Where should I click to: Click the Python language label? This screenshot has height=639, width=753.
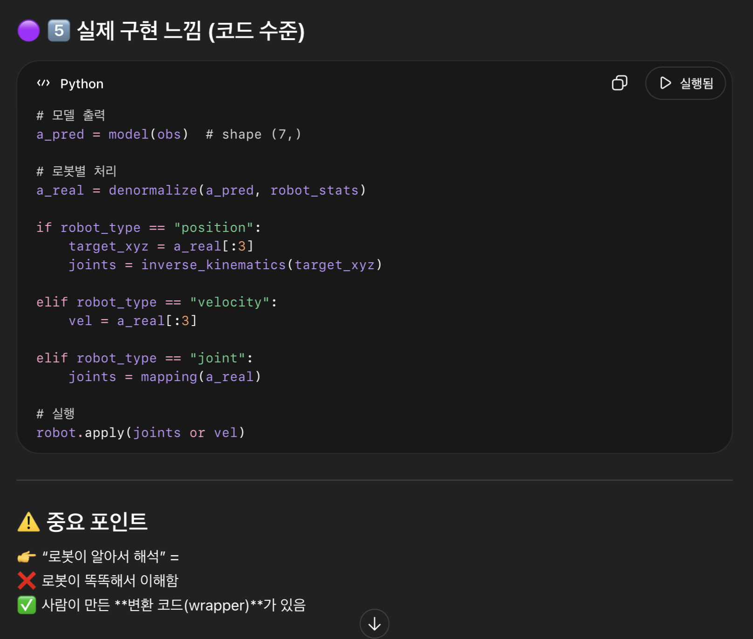(82, 84)
